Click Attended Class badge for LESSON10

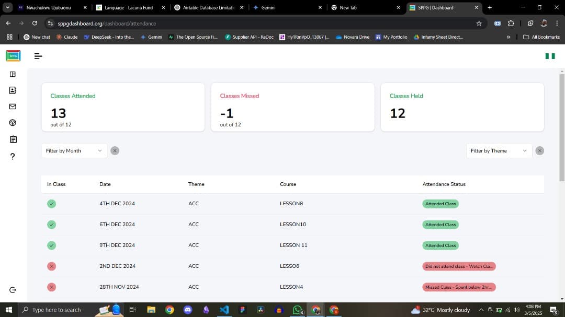(440, 225)
